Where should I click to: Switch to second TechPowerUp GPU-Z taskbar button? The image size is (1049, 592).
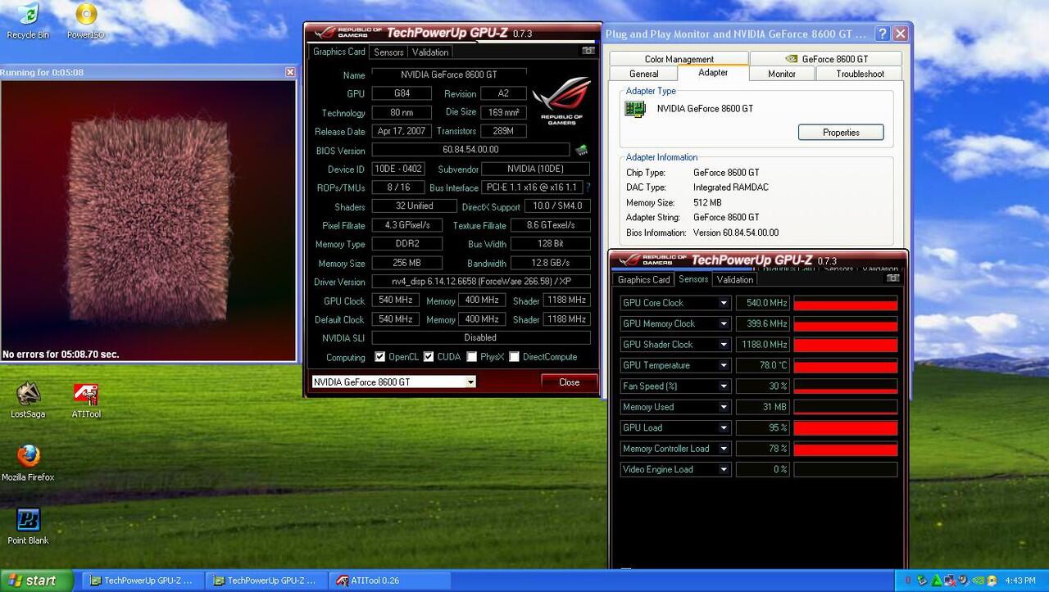[265, 581]
